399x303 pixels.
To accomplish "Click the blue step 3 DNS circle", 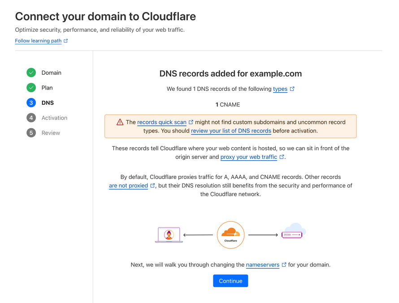I will click(x=31, y=103).
